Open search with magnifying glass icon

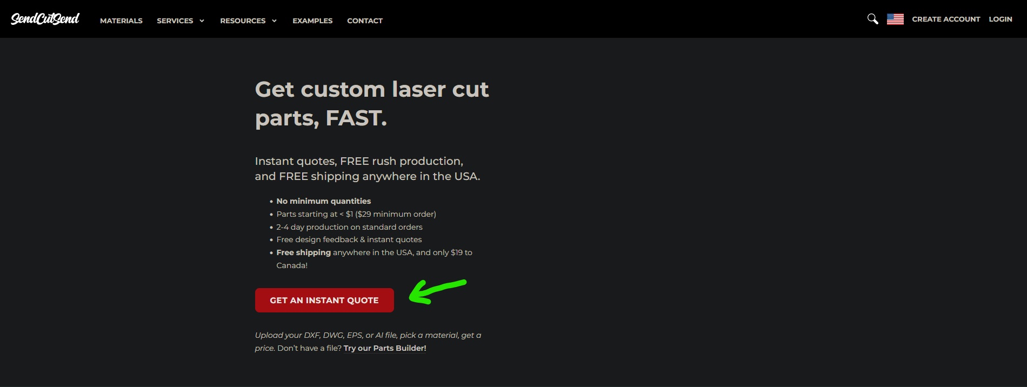click(x=872, y=19)
